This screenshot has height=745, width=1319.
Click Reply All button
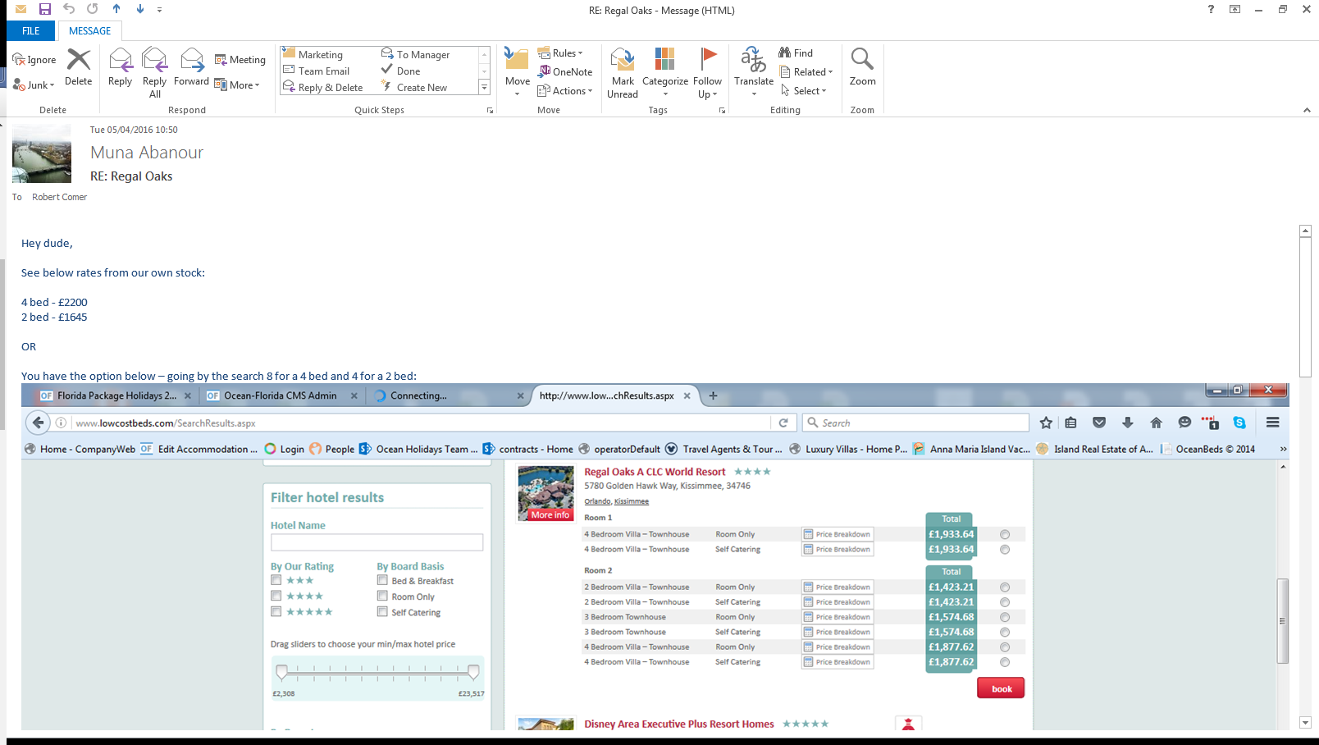[155, 73]
